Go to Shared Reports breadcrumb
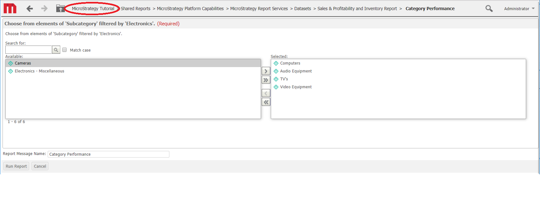Viewport: 540px width, 205px height. (x=136, y=9)
